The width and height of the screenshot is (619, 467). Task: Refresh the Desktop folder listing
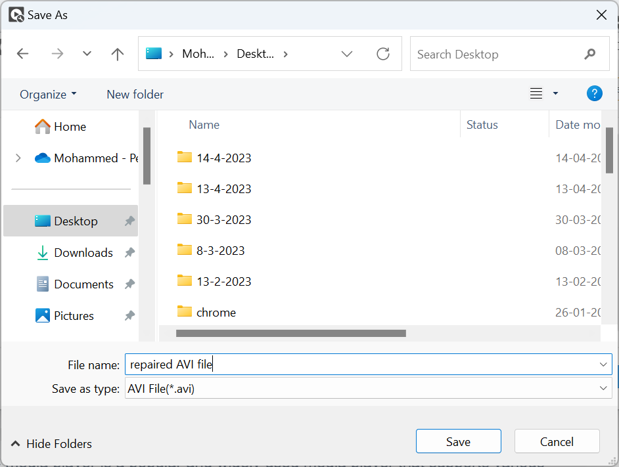383,54
